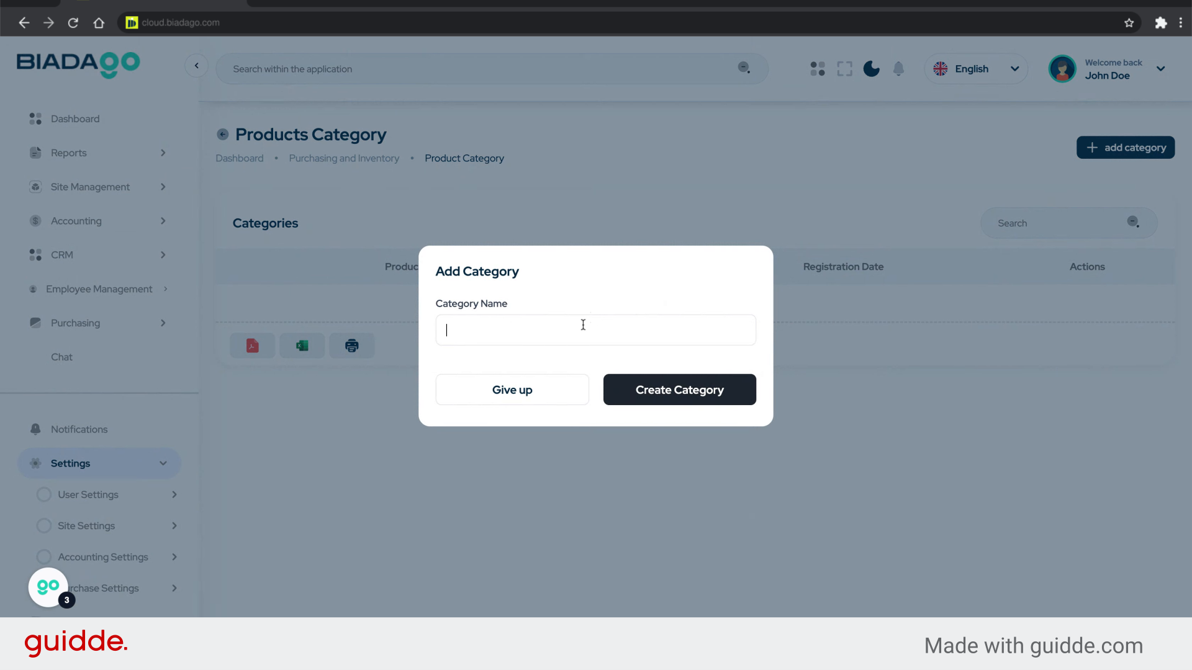Viewport: 1192px width, 670px height.
Task: Open the apps grid icon in header
Action: click(818, 69)
